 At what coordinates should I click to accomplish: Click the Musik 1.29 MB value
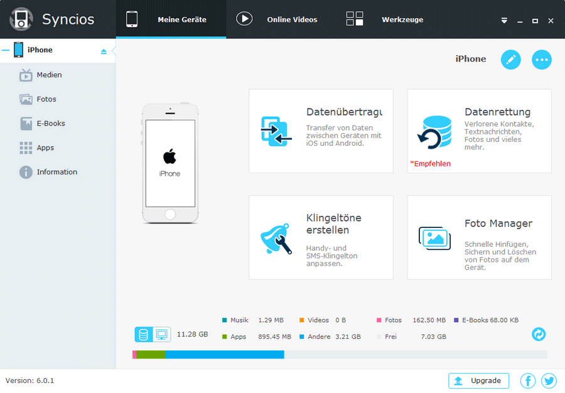click(x=271, y=320)
